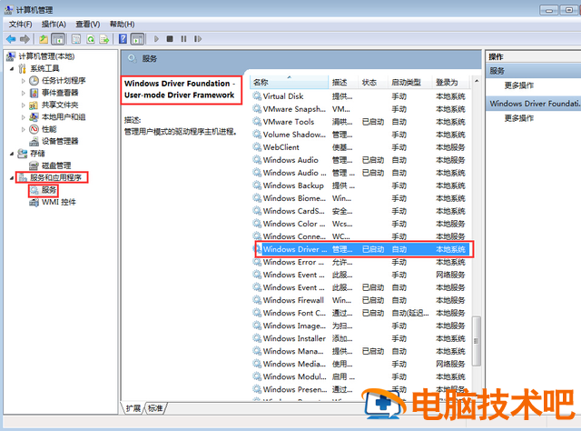The width and height of the screenshot is (581, 431).
Task: Collapse the 服务和应用程序 node
Action: point(12,178)
